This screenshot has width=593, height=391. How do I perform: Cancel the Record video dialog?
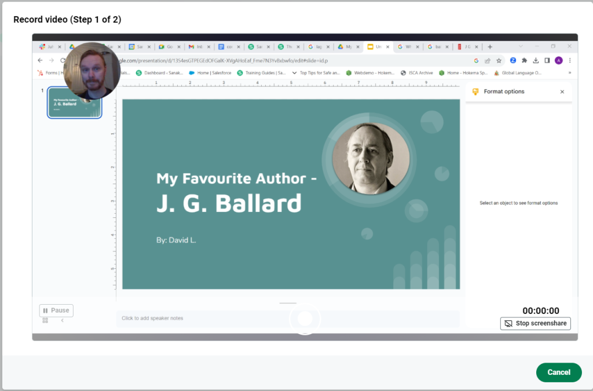click(x=559, y=372)
